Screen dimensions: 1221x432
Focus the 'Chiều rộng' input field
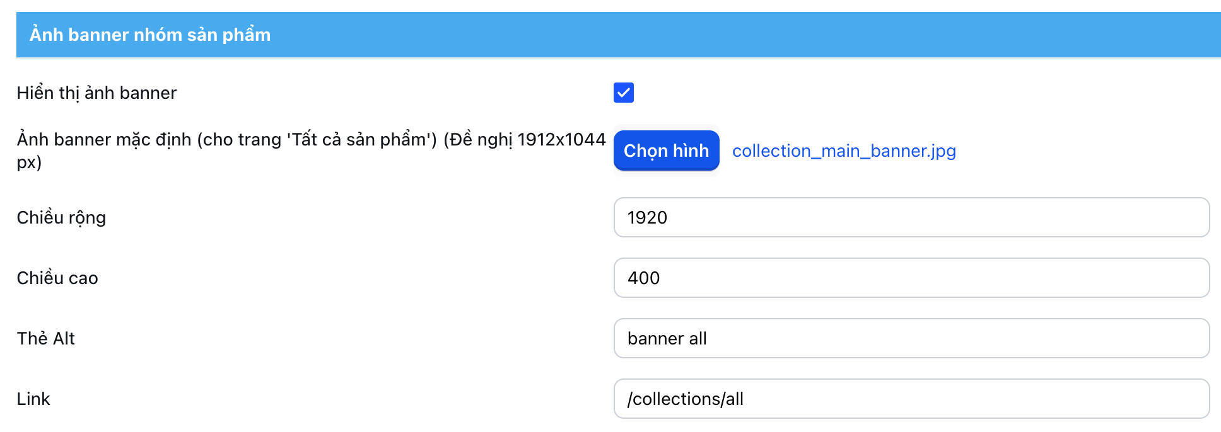[x=911, y=217]
